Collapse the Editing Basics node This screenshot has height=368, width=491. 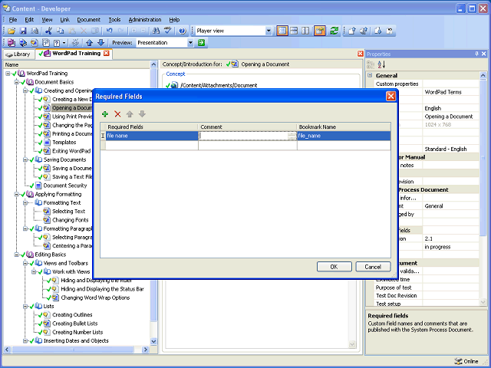pos(16,255)
